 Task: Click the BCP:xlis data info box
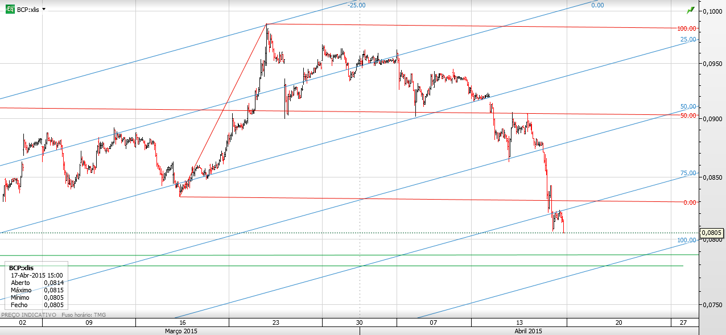coord(34,286)
